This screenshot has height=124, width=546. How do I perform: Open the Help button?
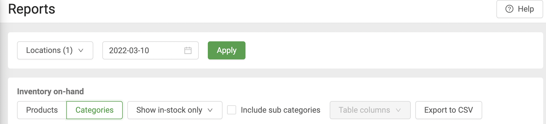pyautogui.click(x=519, y=9)
